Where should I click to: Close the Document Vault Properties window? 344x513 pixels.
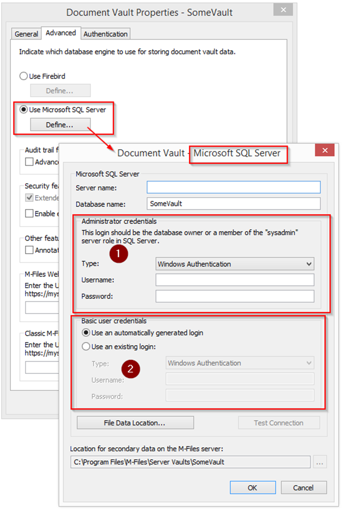click(283, 10)
